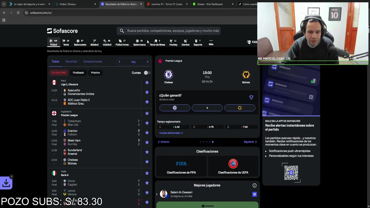Go back with browser back arrow

(4, 13)
